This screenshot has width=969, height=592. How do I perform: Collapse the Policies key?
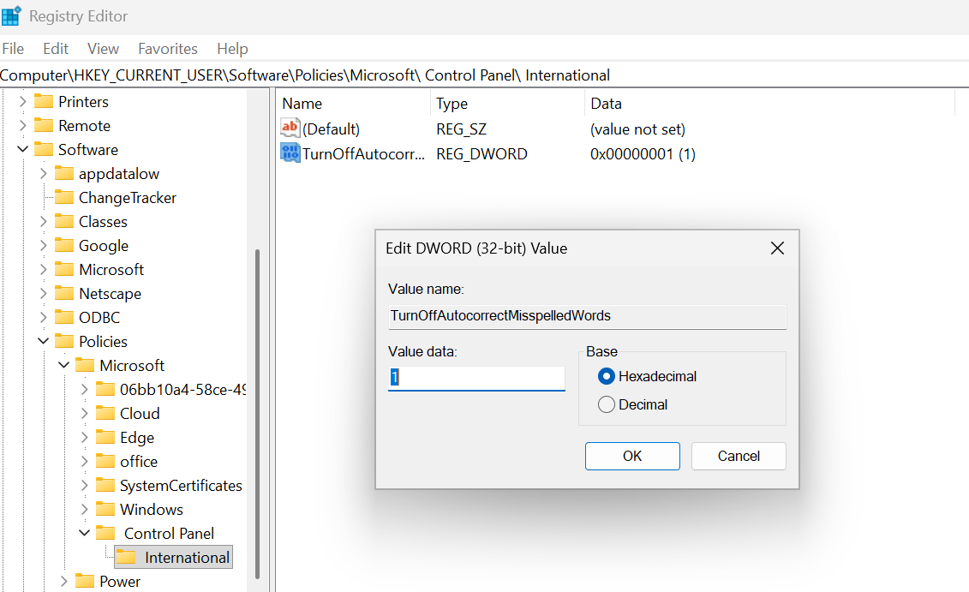click(x=43, y=341)
